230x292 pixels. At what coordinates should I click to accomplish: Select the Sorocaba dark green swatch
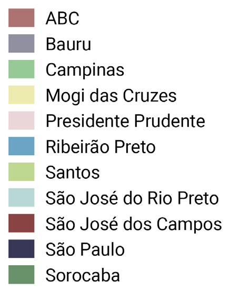pyautogui.click(x=22, y=275)
